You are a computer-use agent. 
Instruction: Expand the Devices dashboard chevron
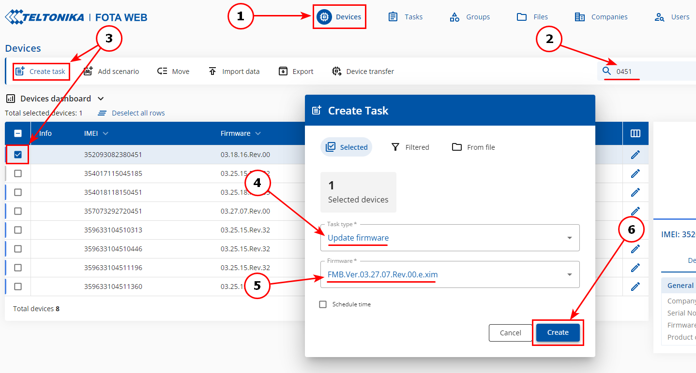(101, 99)
